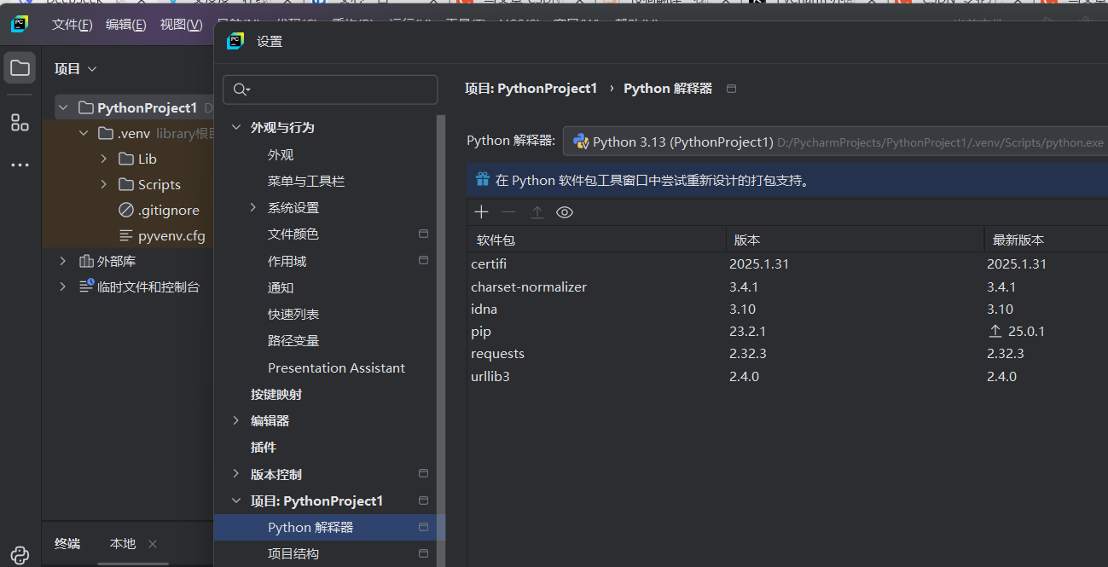Expand the Scripts folder
Screen dimensions: 1108x567
pyautogui.click(x=103, y=184)
